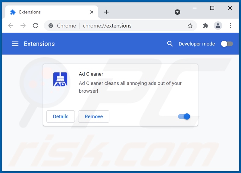The height and width of the screenshot is (173, 241).
Task: Open the extensions puzzle toolbar icon
Action: [206, 26]
